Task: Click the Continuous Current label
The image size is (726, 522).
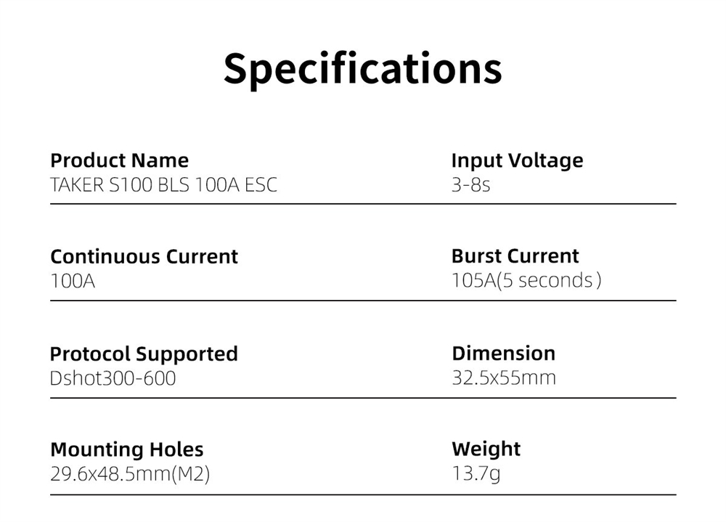Action: point(144,256)
